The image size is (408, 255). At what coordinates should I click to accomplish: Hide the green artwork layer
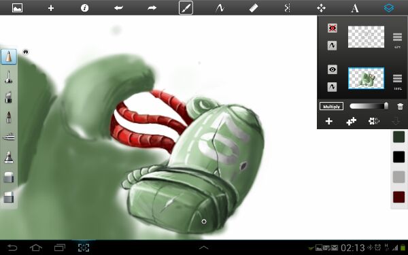click(x=333, y=69)
